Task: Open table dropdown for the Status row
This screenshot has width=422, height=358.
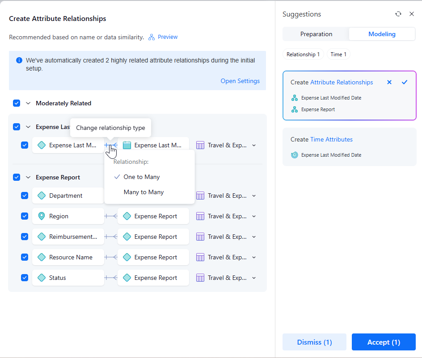Action: tap(254, 278)
